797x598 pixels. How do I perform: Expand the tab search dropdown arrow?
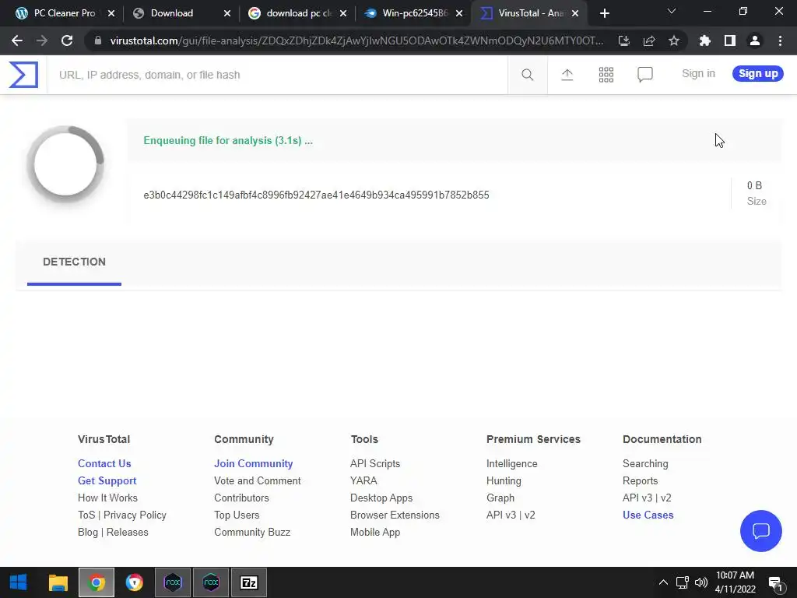pyautogui.click(x=672, y=12)
